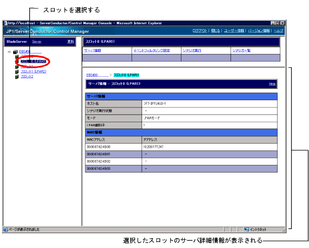Click the スロット1 (LPAR2) blade icon

point(17,71)
